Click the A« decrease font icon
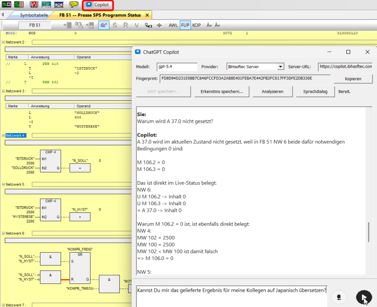 [x=217, y=25]
